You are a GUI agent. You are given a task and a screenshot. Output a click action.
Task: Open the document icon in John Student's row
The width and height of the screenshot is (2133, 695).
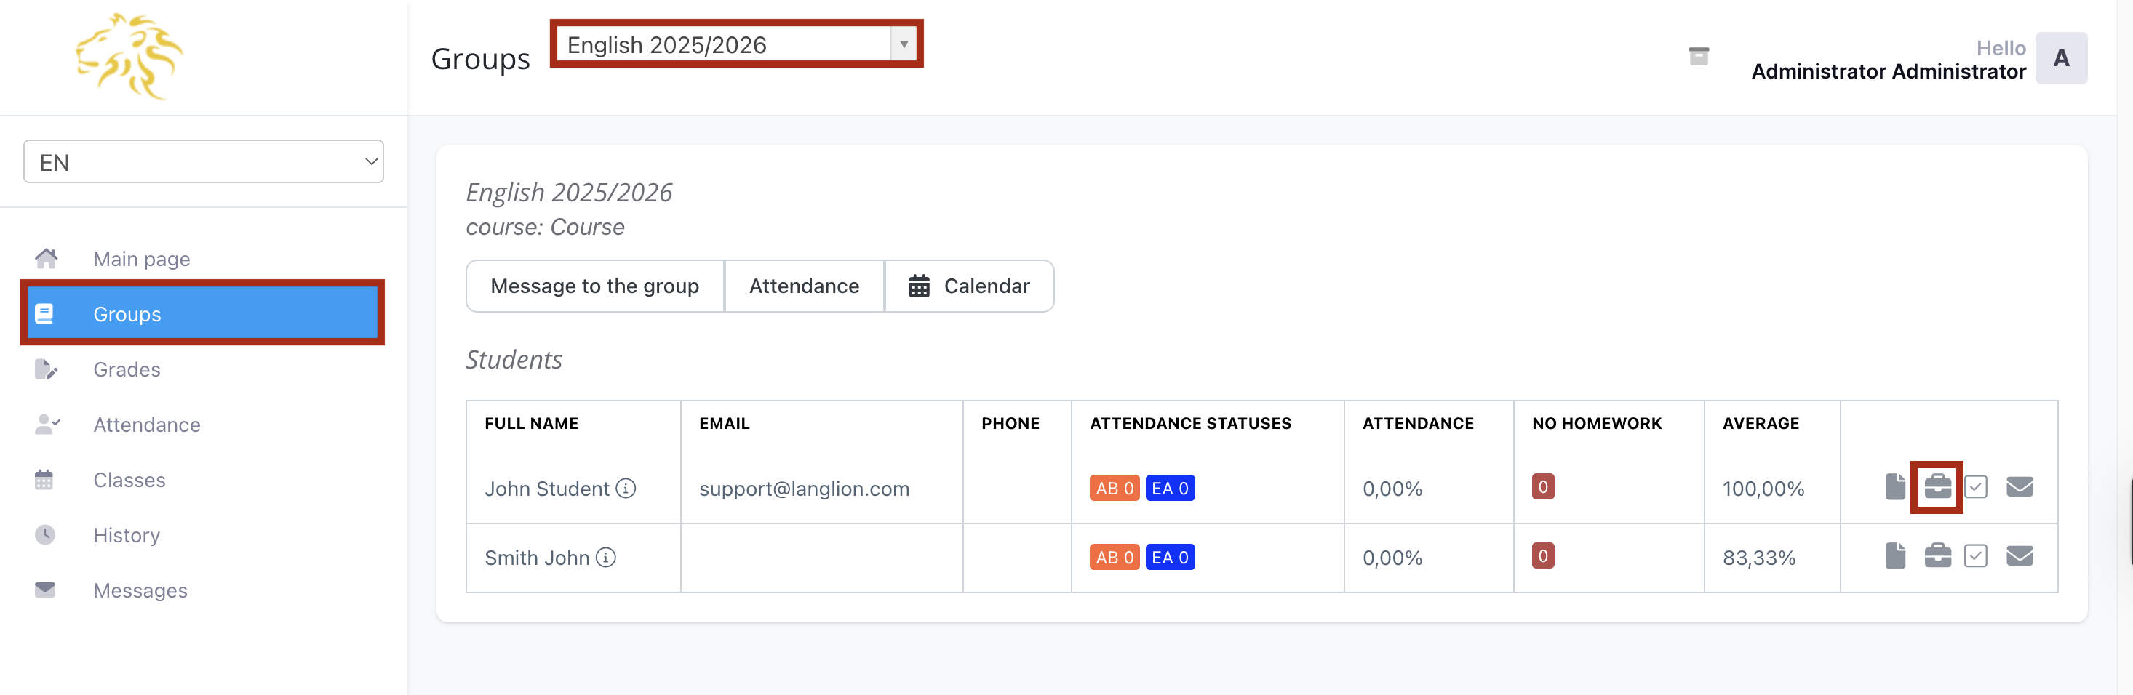[1894, 487]
